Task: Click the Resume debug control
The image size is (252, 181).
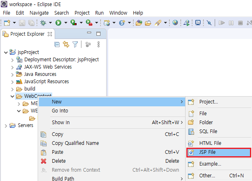Action: tap(222, 23)
